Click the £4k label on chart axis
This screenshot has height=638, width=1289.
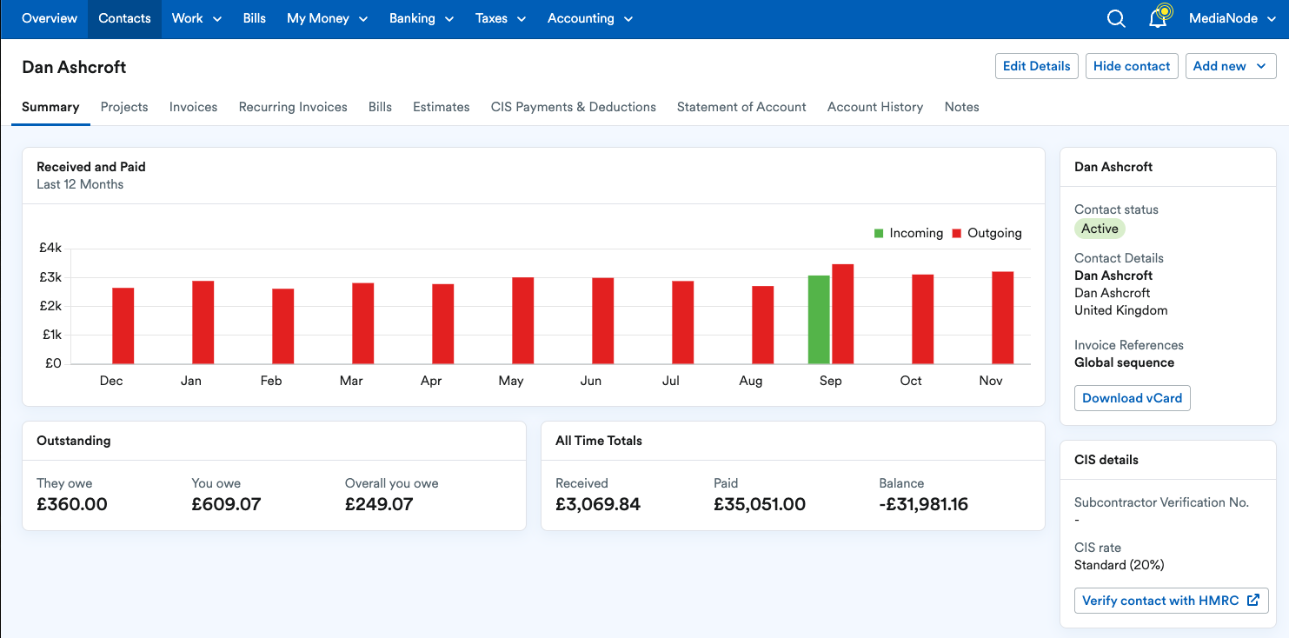tap(50, 248)
